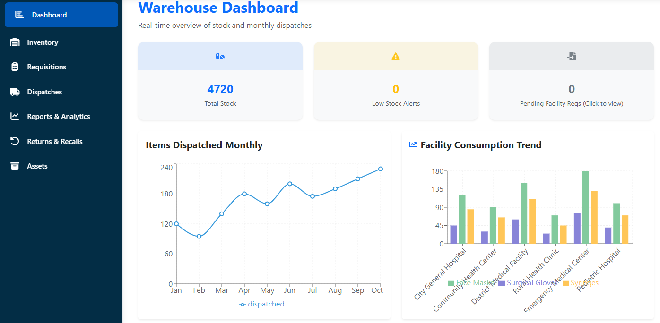660x323 pixels.
Task: Toggle the dispatched series legend
Action: pos(262,304)
